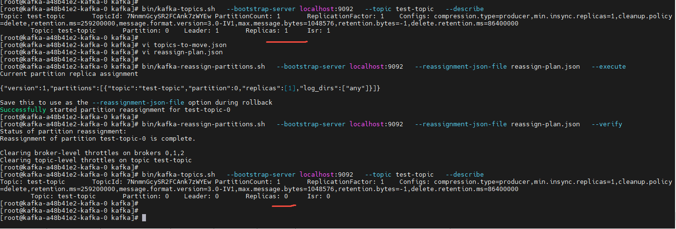676x229 pixels.
Task: Click 'Replicas: 1' in the describe output
Action: 267,31
